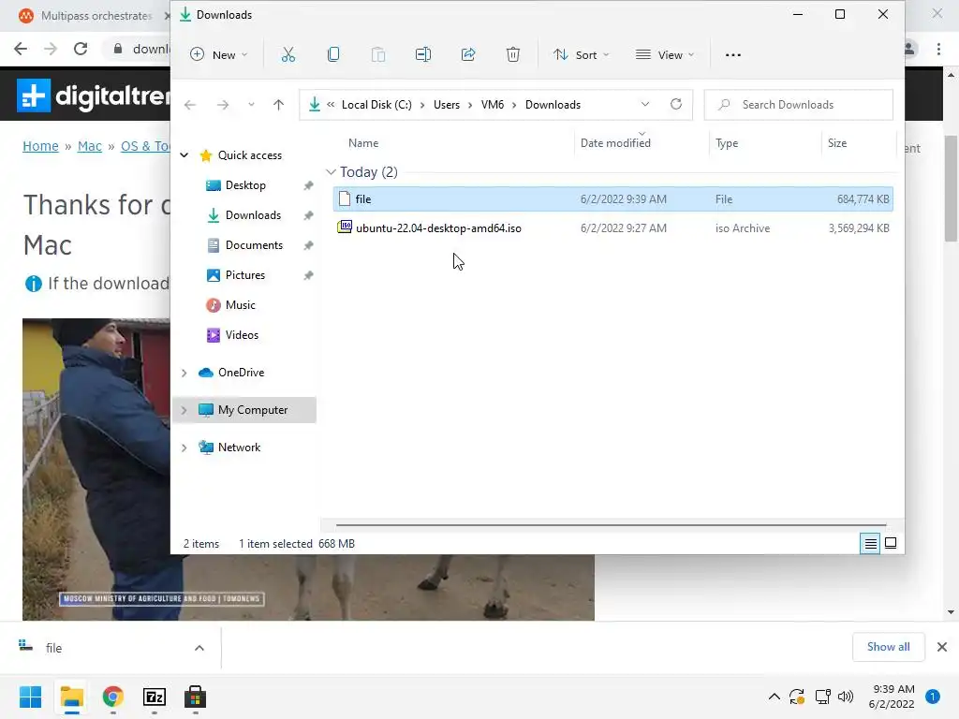Open Microsoft Store from the taskbar
The height and width of the screenshot is (719, 959).
coord(195,697)
